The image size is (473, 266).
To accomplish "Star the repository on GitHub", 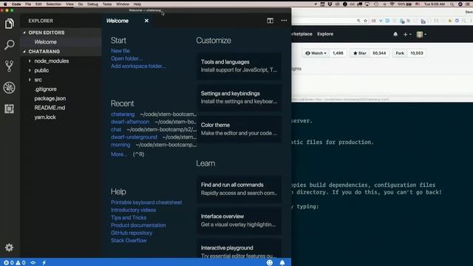I will pos(360,53).
